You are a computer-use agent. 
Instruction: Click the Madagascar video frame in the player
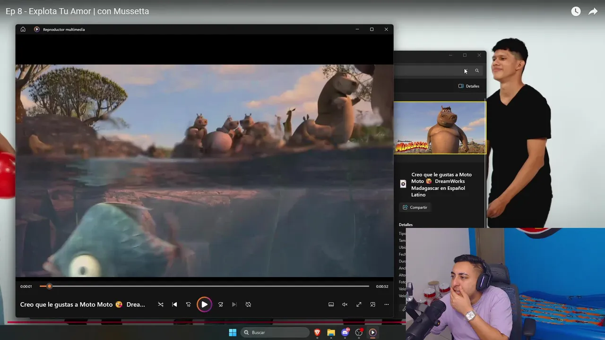click(x=204, y=170)
